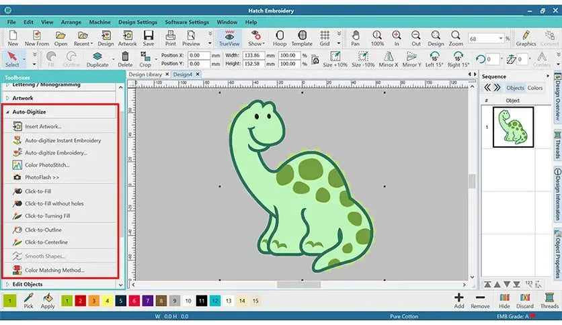Screen dimensions: 562x325
Task: Rotate Left 15° icon
Action: coord(434,56)
